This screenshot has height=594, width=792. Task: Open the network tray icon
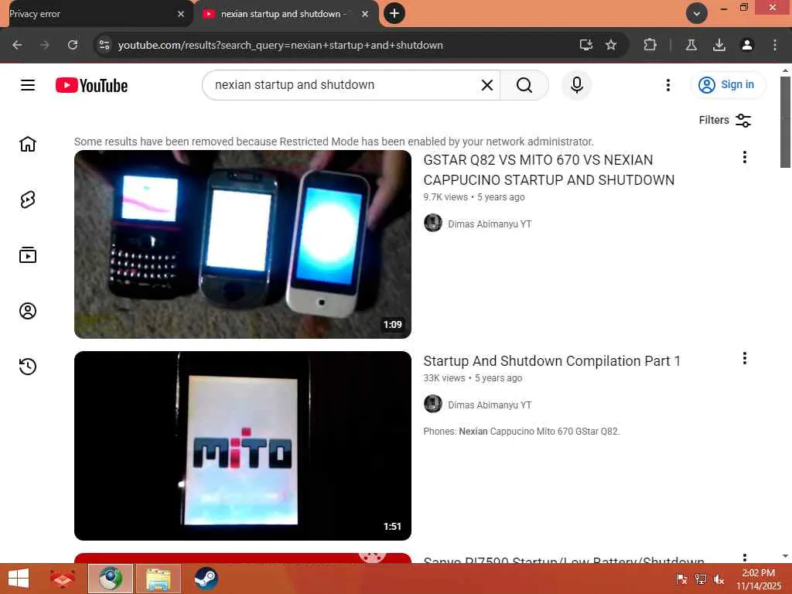pyautogui.click(x=701, y=579)
